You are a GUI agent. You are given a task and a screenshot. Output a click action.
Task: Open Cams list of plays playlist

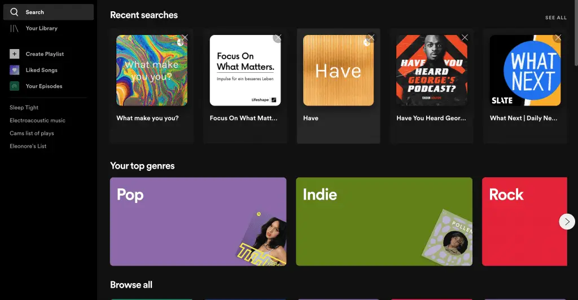(32, 133)
